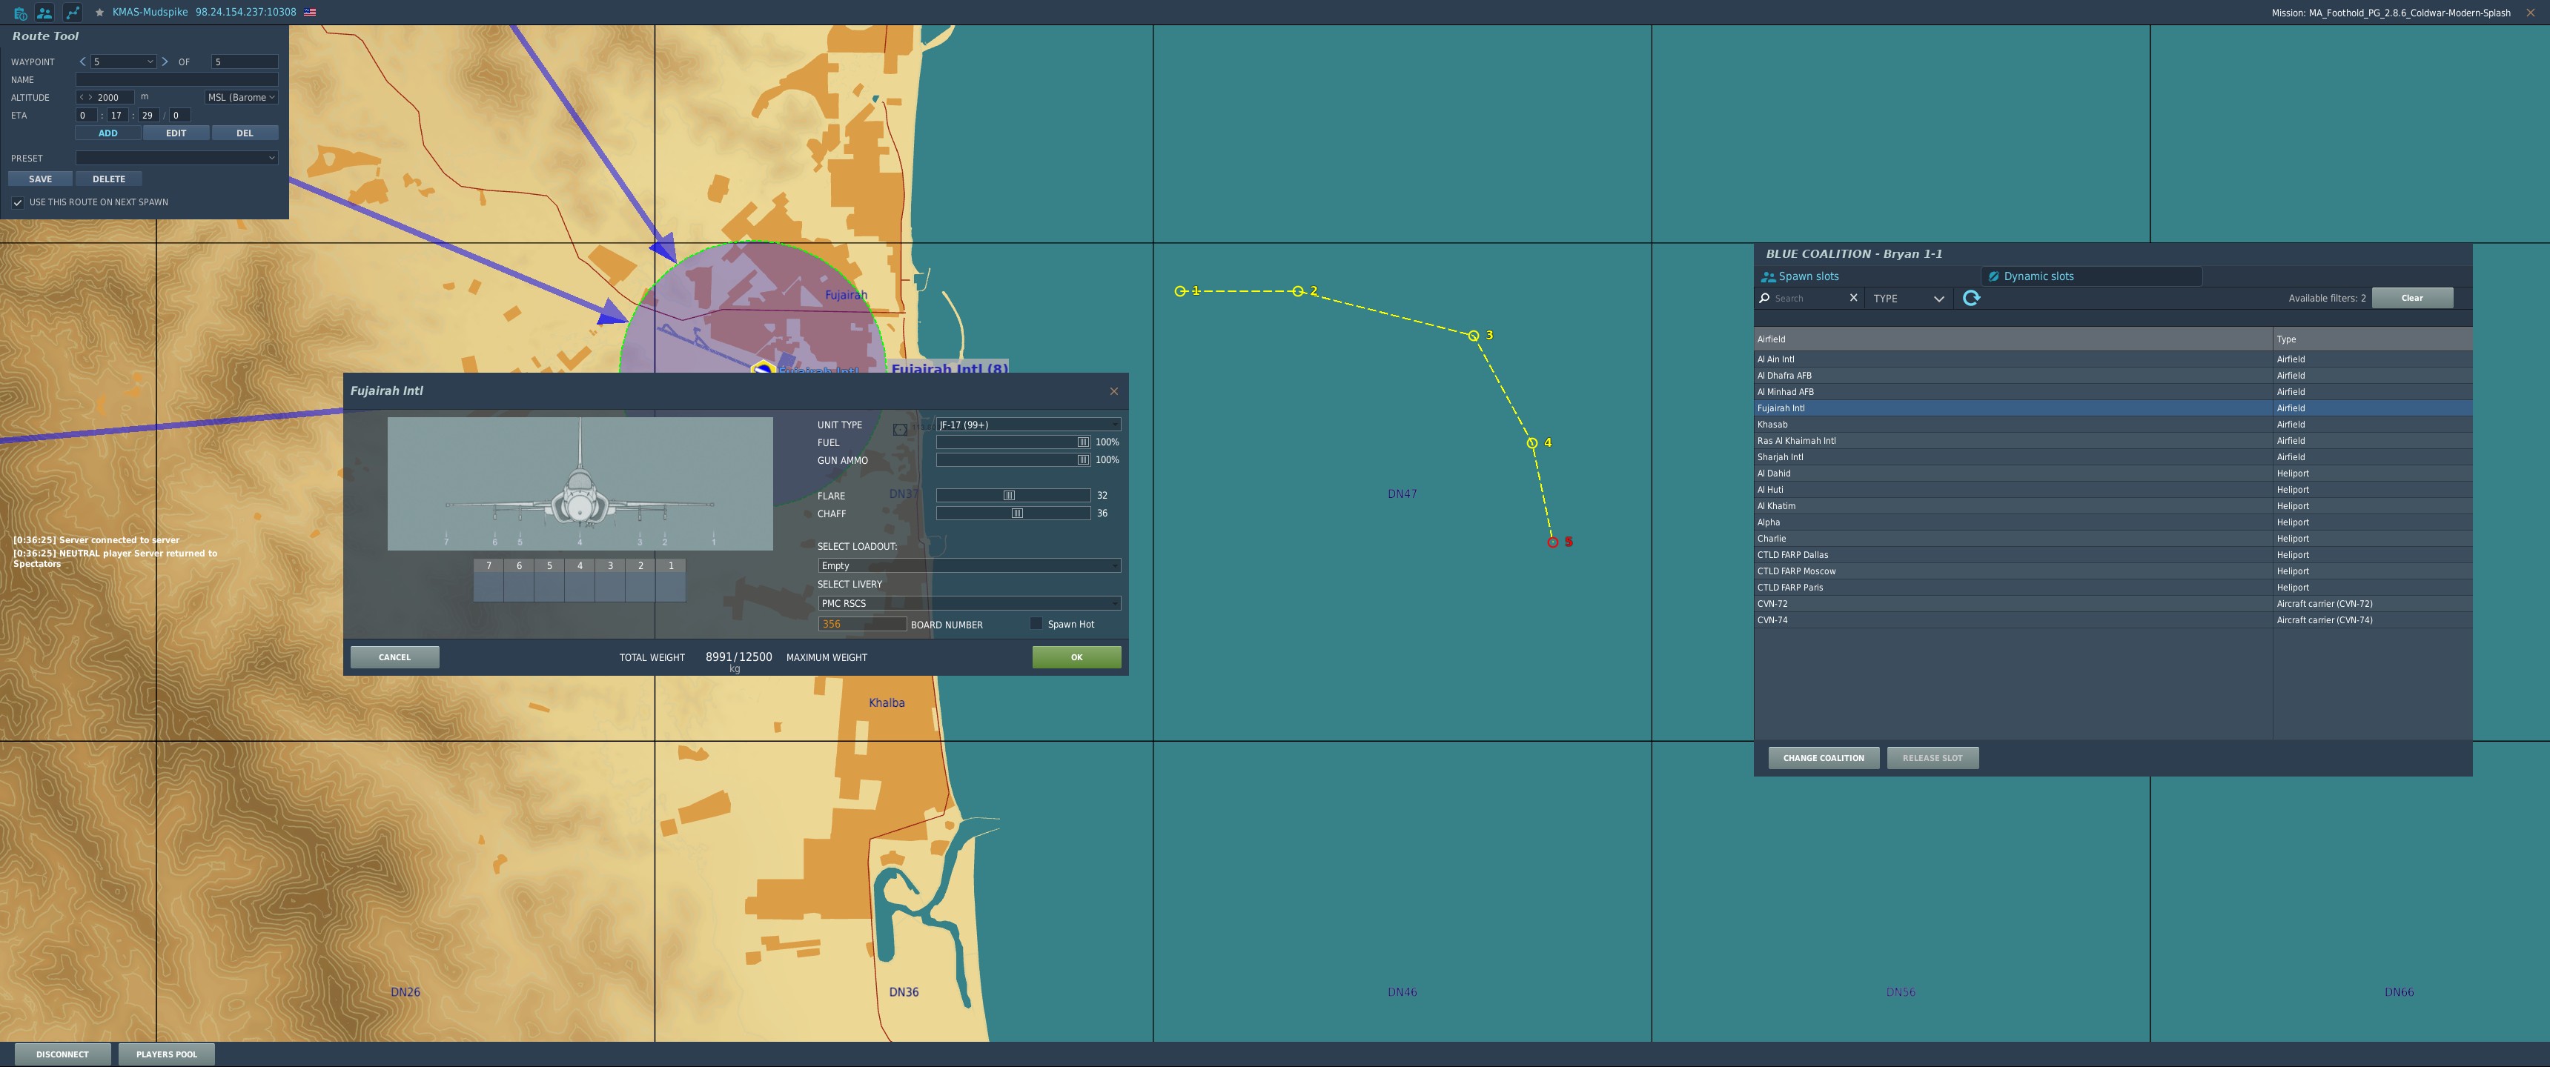Open the mission briefing info icon
2550x1067 pixels.
click(x=20, y=13)
